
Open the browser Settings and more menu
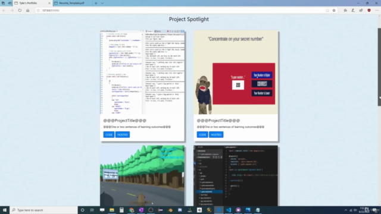click(377, 11)
